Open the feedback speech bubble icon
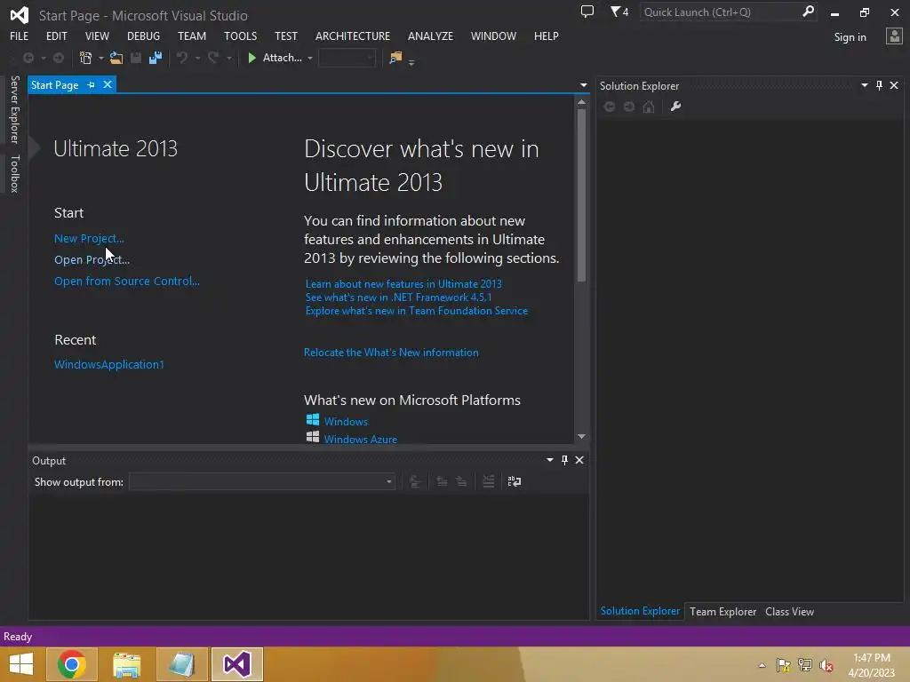The width and height of the screenshot is (910, 682). (x=587, y=12)
